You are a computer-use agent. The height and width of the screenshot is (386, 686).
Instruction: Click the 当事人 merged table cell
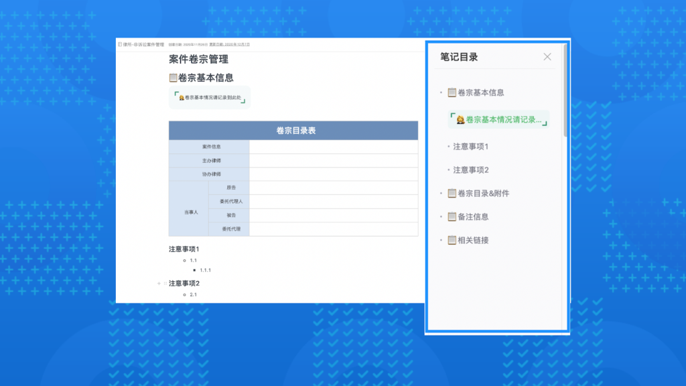pos(189,209)
